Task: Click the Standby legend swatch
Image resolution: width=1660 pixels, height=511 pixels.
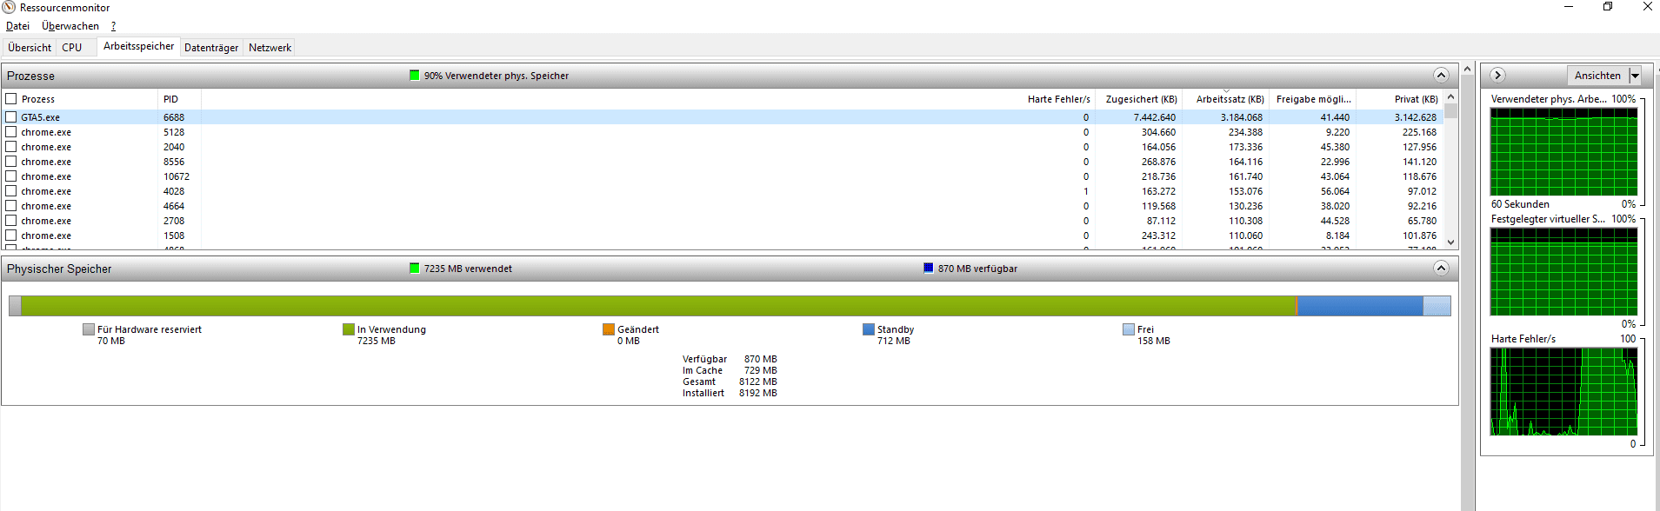Action: [x=868, y=329]
